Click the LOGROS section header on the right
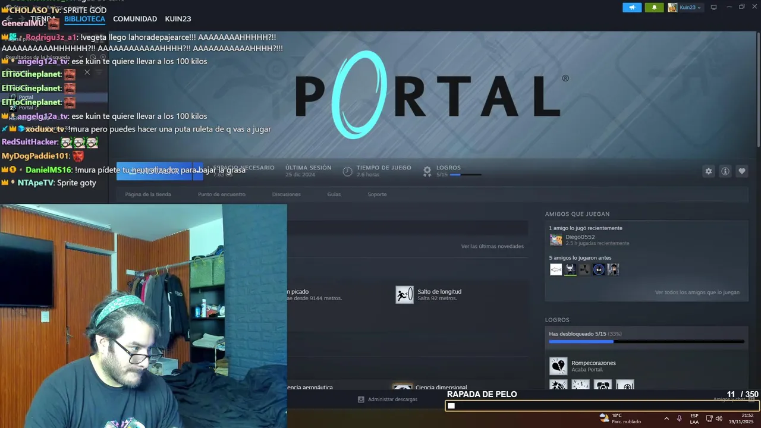This screenshot has width=761, height=428. (557, 320)
